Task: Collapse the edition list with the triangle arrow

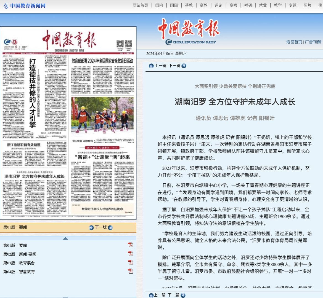Action: point(65,238)
